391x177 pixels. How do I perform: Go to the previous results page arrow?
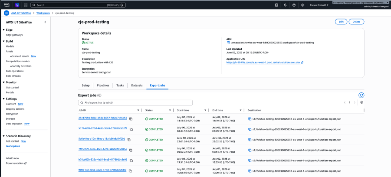click(345, 102)
